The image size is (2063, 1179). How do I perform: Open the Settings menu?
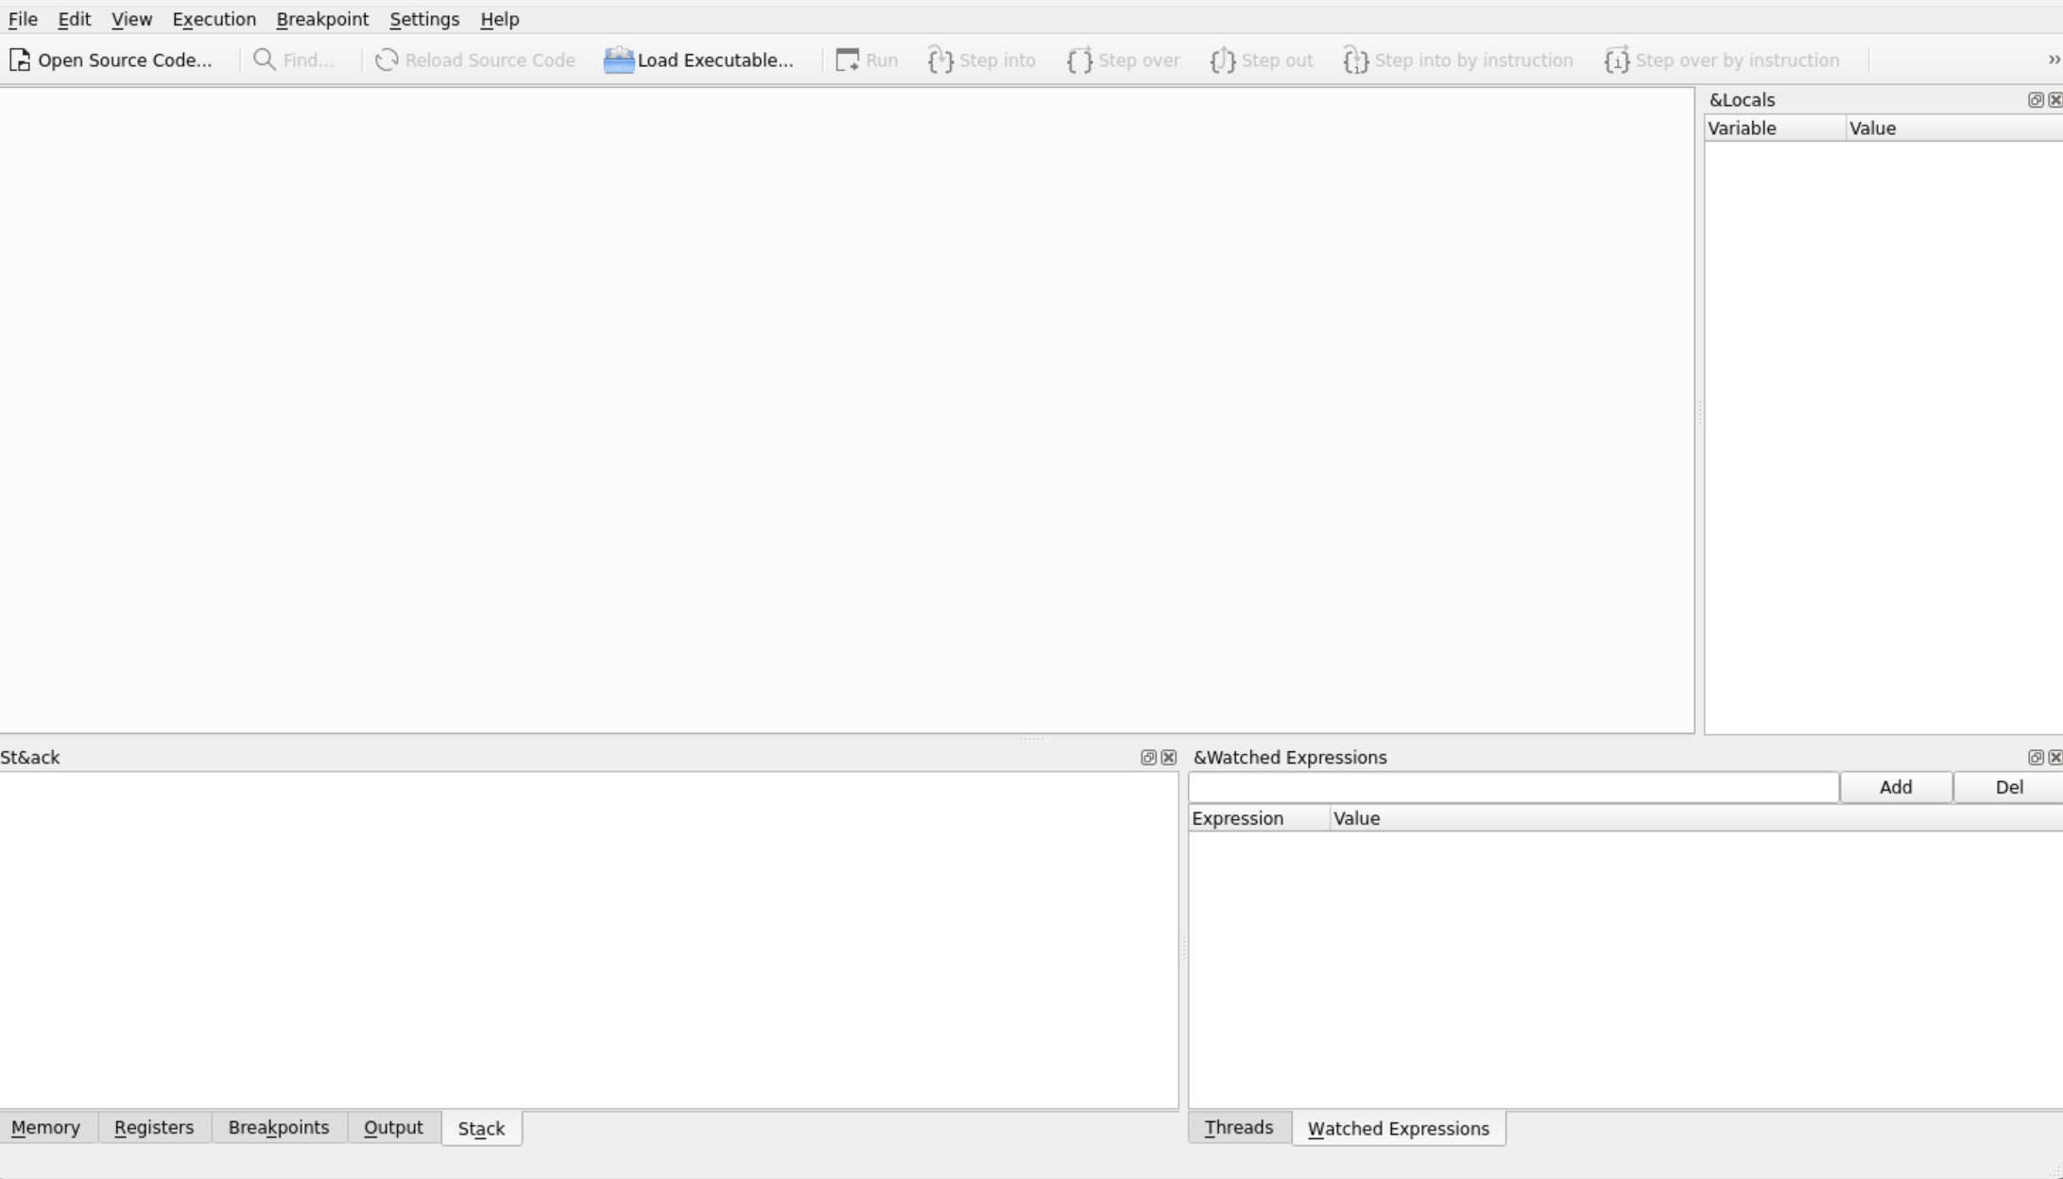click(x=424, y=19)
